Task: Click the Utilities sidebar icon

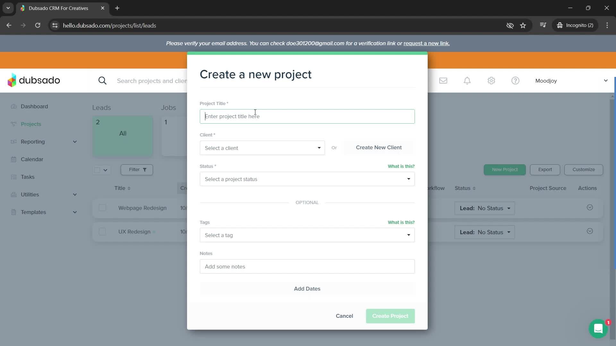Action: tap(13, 194)
